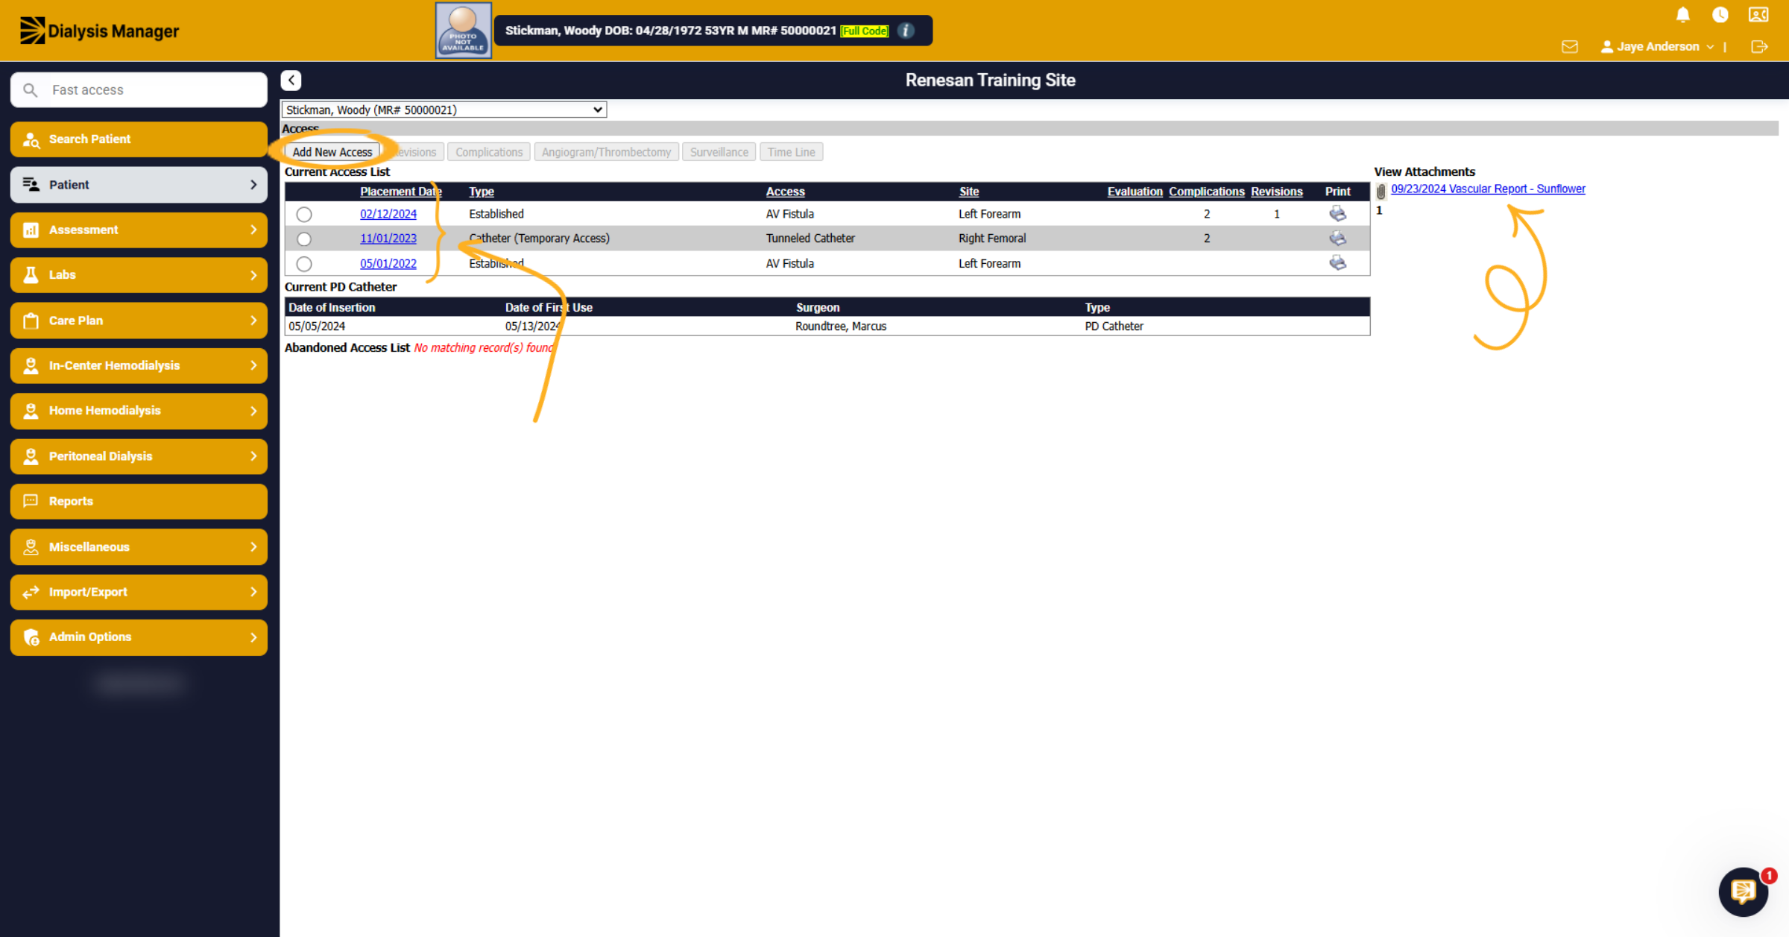Show patient info via the i icon
The image size is (1789, 937).
[906, 31]
